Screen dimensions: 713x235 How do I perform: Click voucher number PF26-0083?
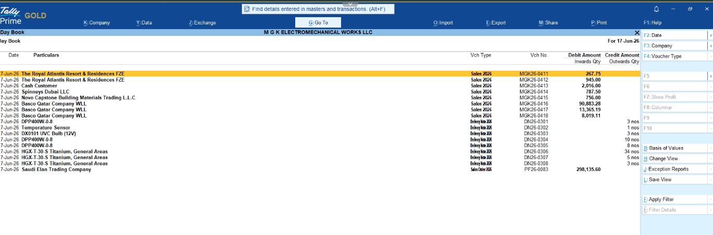click(x=536, y=169)
